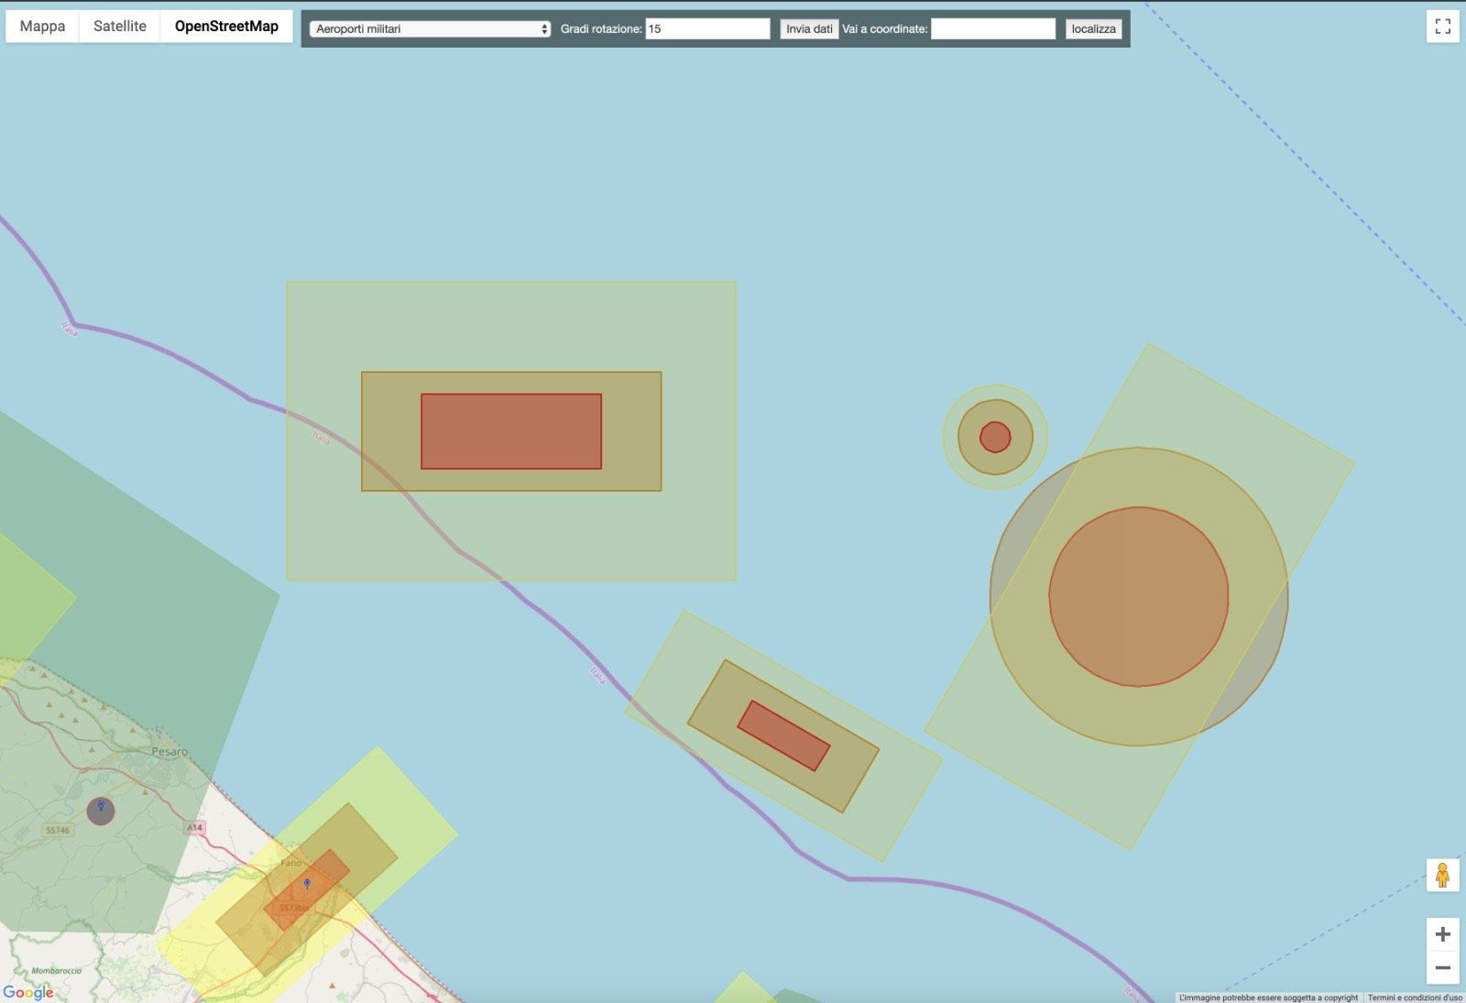Click the zoom out minus button
1466x1003 pixels.
coord(1442,967)
